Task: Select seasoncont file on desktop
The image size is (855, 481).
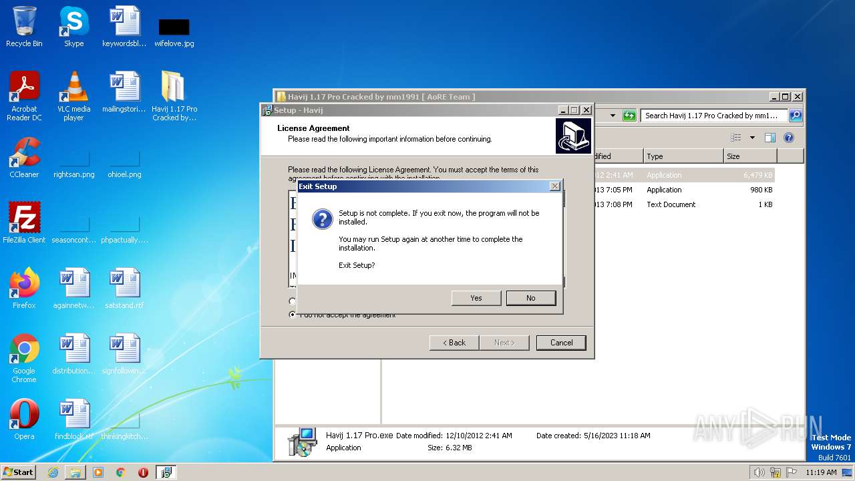Action: (x=74, y=230)
